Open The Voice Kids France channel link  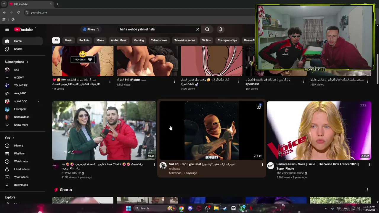click(290, 173)
